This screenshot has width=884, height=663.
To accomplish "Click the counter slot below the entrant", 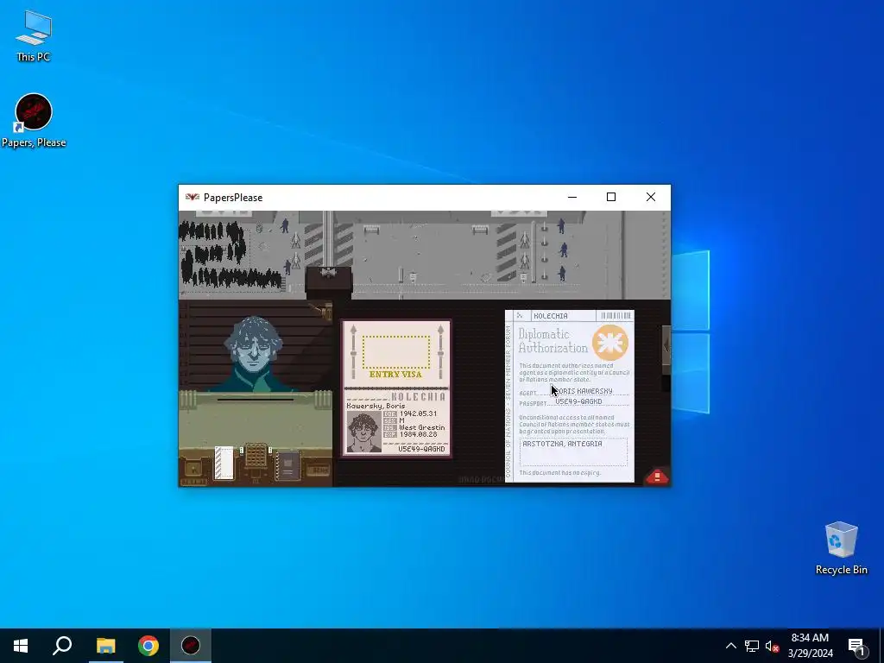I will [256, 399].
